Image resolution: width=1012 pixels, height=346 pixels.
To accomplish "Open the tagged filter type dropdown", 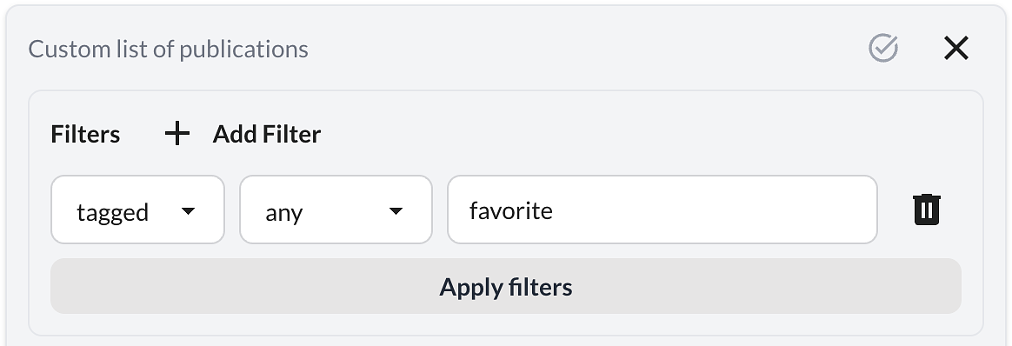I will [x=137, y=210].
